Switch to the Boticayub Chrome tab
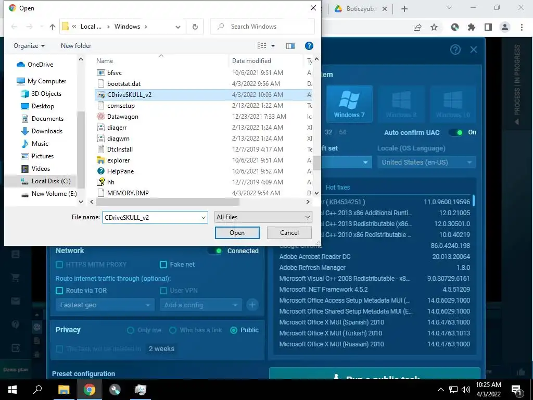The width and height of the screenshot is (533, 400). coord(361,9)
